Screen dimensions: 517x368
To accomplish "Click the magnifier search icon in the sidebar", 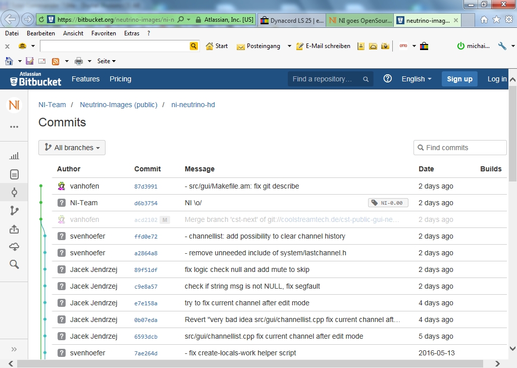I will pos(14,264).
